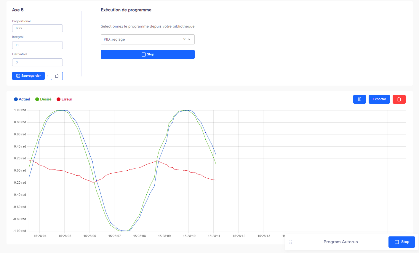The height and width of the screenshot is (253, 419).
Task: Clear the PID_reglage selection with the X icon
Action: coord(184,39)
